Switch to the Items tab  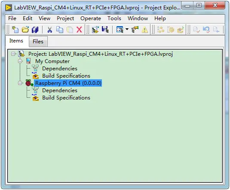[16, 41]
